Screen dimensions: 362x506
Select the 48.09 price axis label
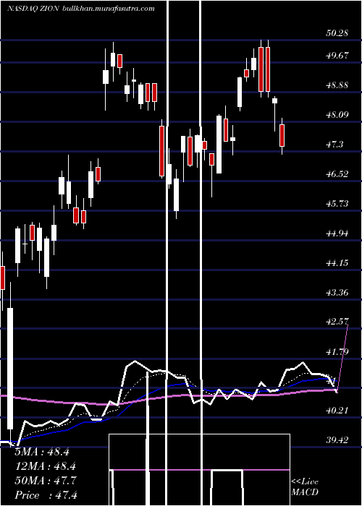(337, 115)
